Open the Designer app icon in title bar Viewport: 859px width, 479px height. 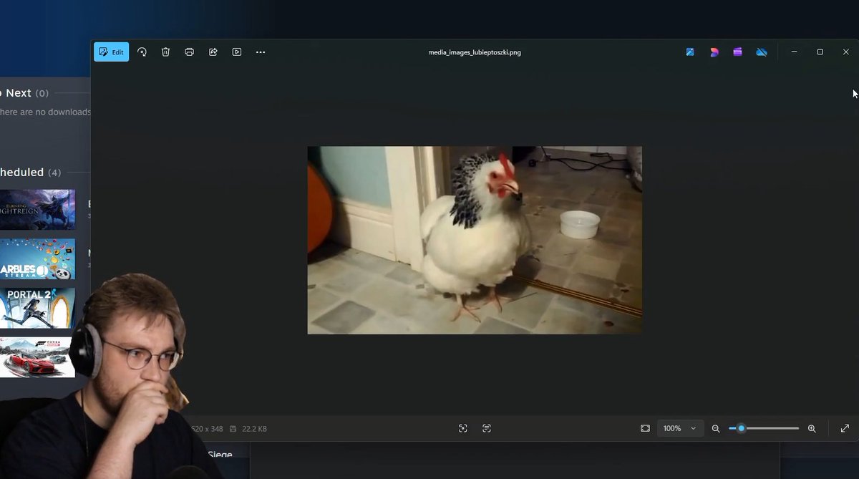point(714,52)
